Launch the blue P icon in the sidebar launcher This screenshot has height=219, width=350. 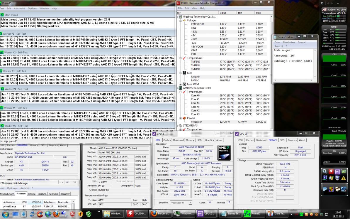(325, 189)
